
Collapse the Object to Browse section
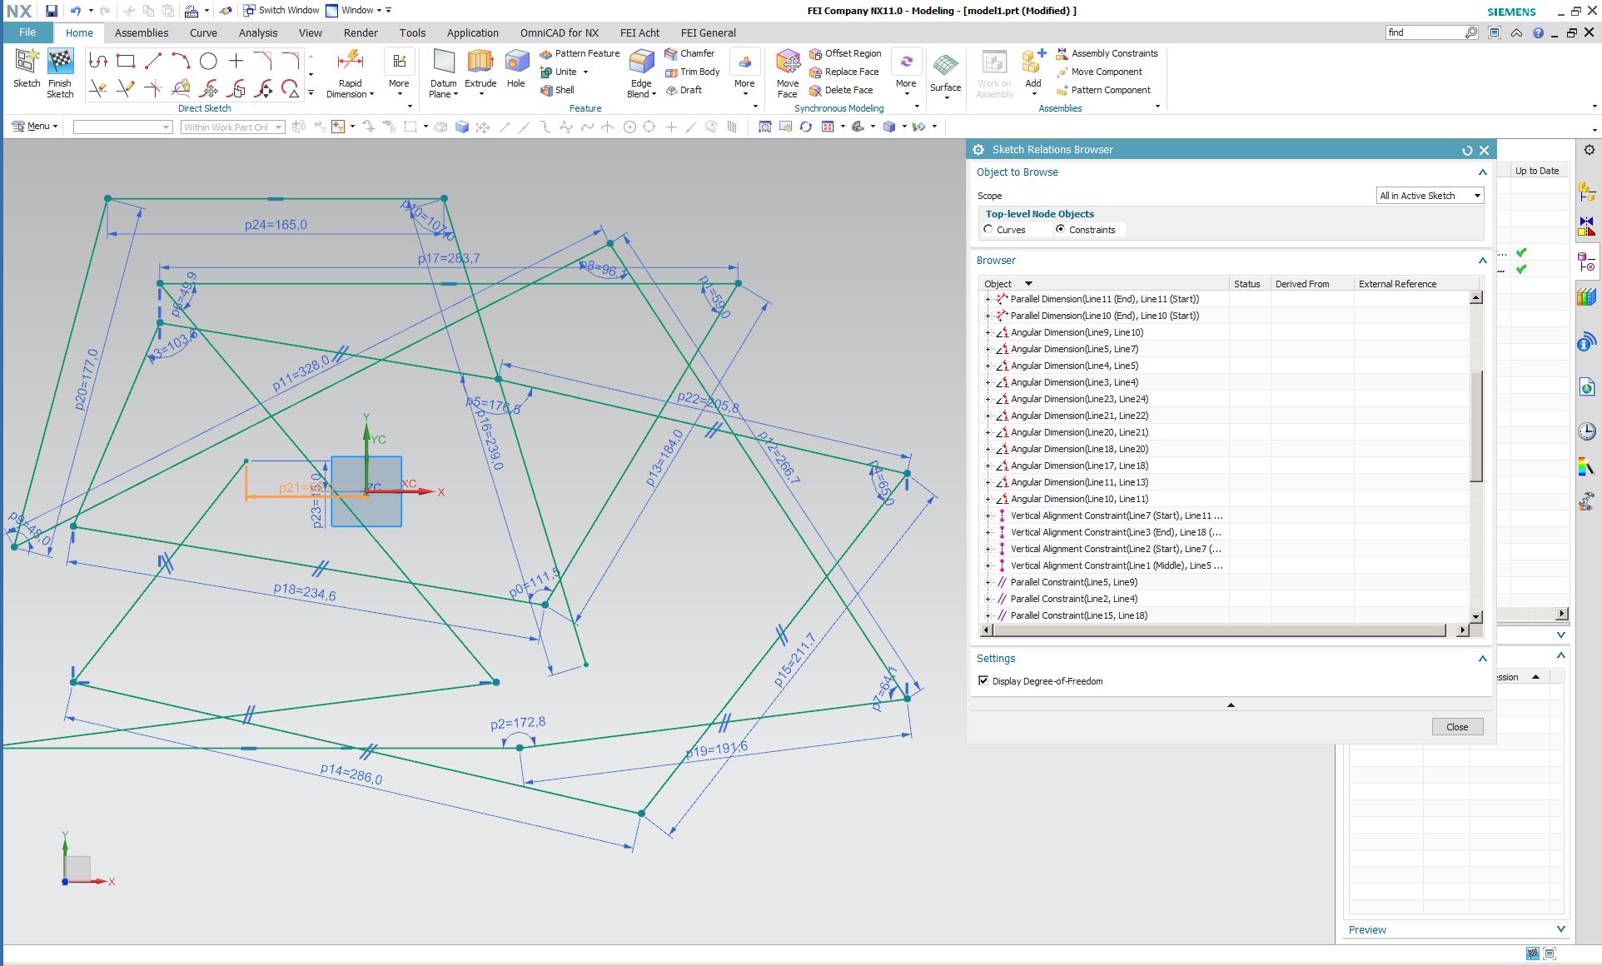point(1482,172)
